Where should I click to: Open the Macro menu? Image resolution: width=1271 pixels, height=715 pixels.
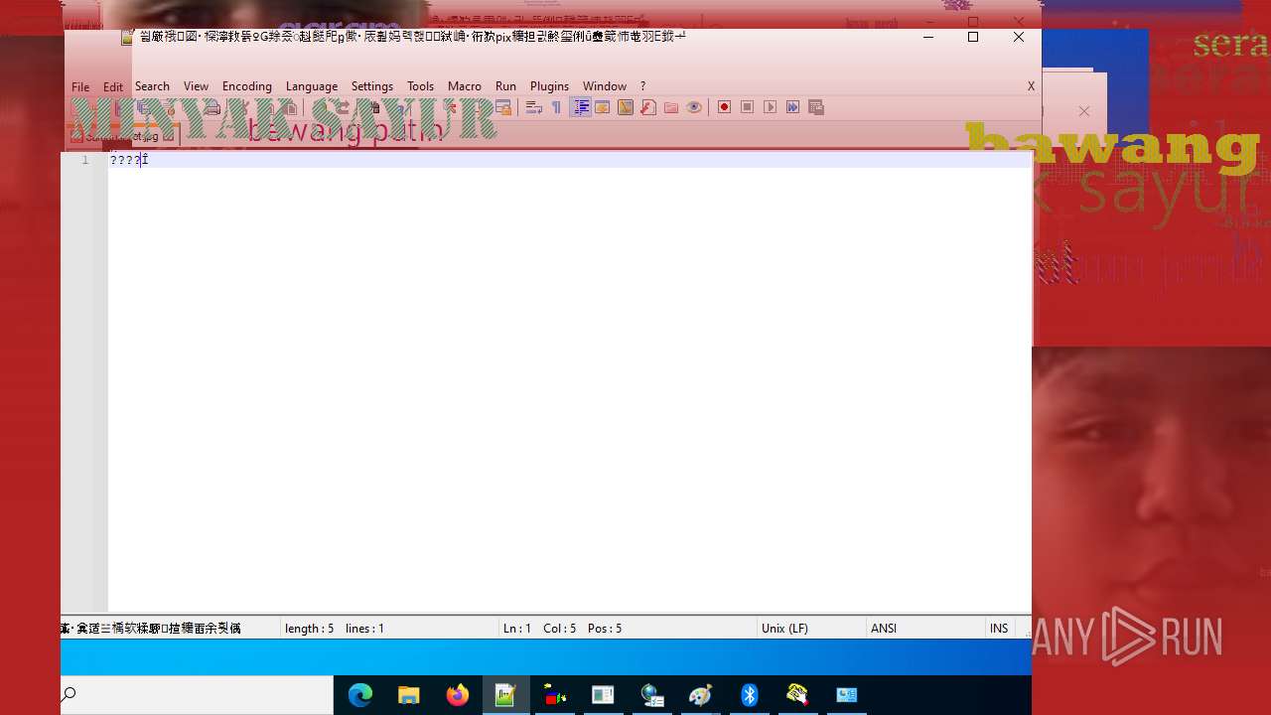(464, 86)
